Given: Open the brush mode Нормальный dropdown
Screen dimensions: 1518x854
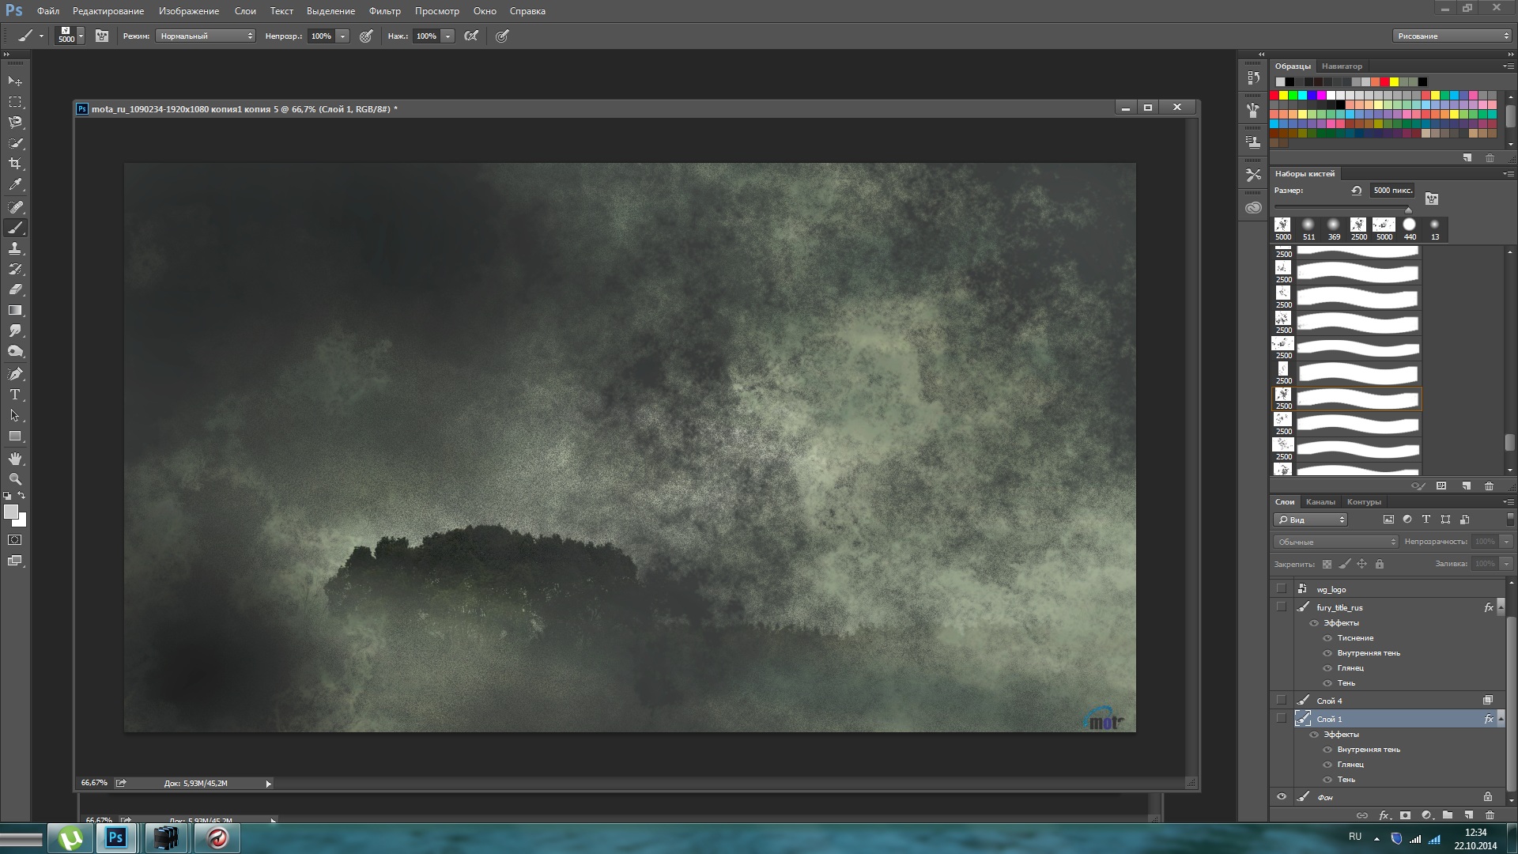Looking at the screenshot, I should click(x=206, y=36).
